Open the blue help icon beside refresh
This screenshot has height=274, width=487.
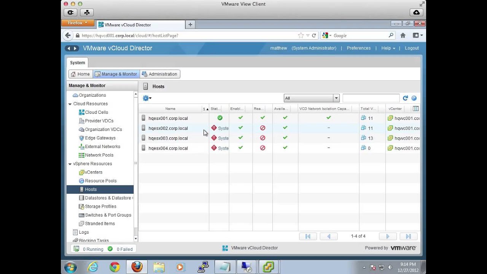tap(414, 98)
